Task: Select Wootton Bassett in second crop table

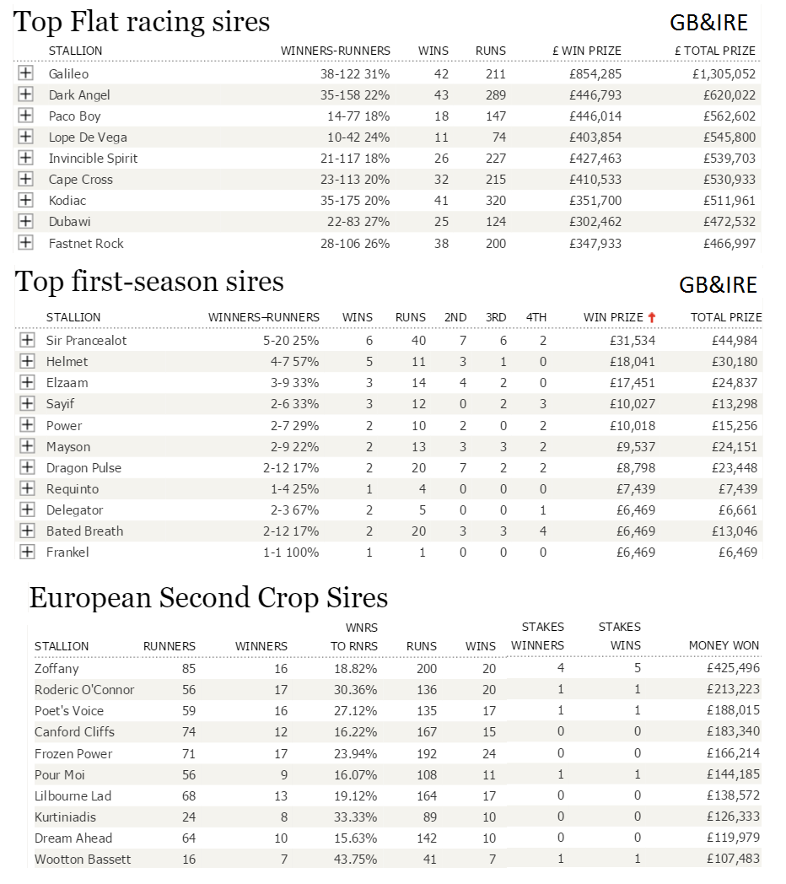Action: [x=83, y=860]
